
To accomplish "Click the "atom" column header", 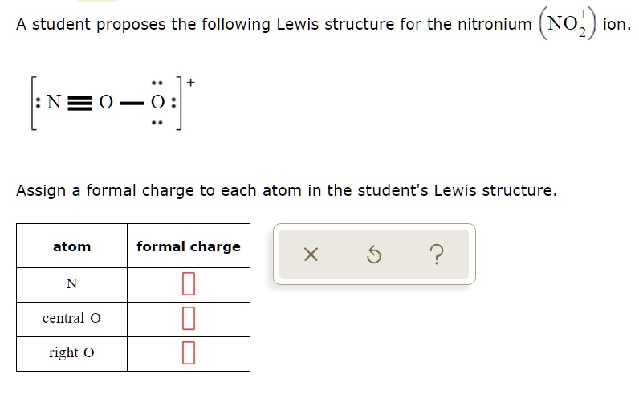I will 71,246.
